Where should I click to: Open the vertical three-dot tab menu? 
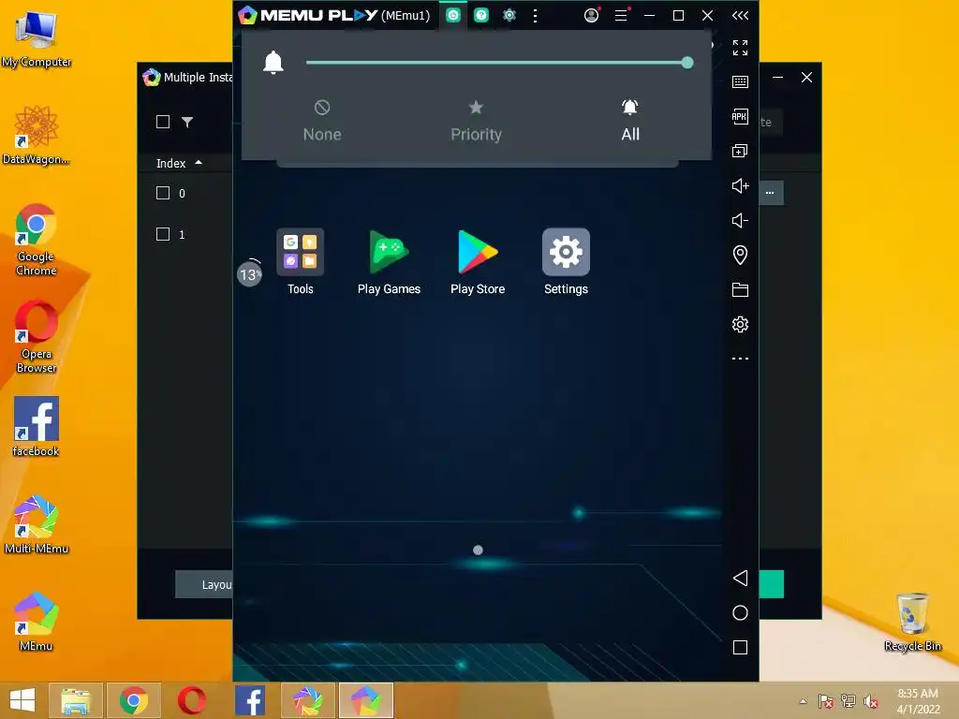click(x=535, y=15)
